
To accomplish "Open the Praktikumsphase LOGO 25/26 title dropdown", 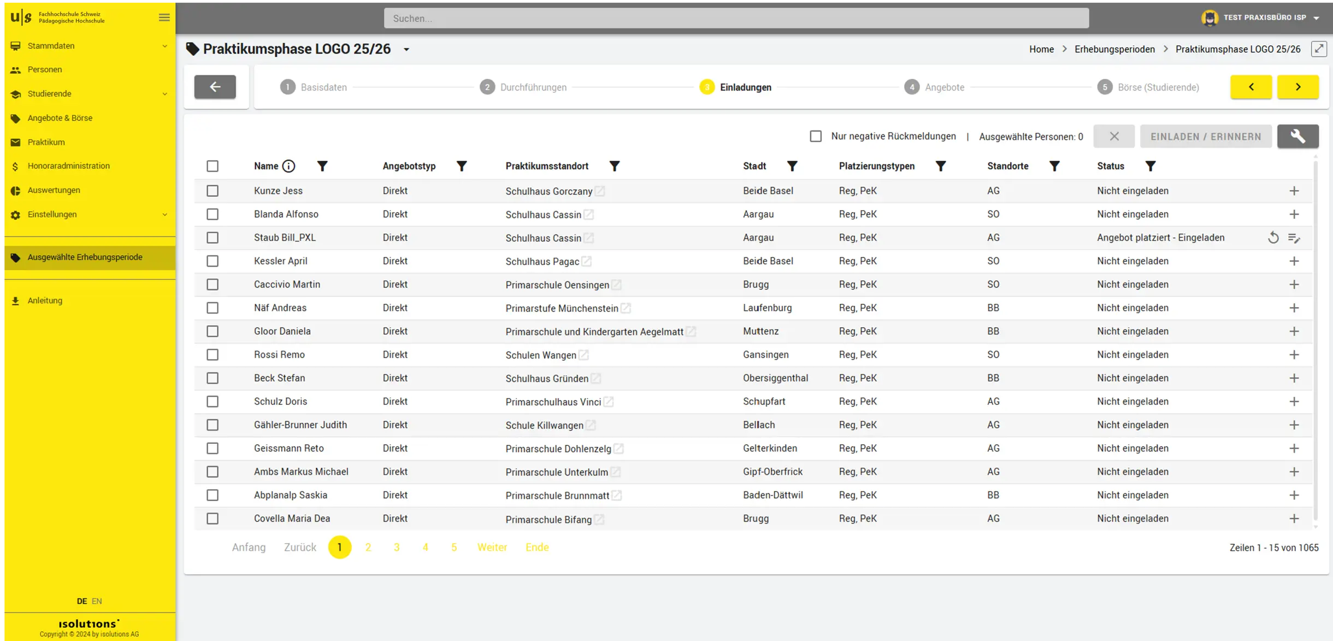I will tap(406, 49).
